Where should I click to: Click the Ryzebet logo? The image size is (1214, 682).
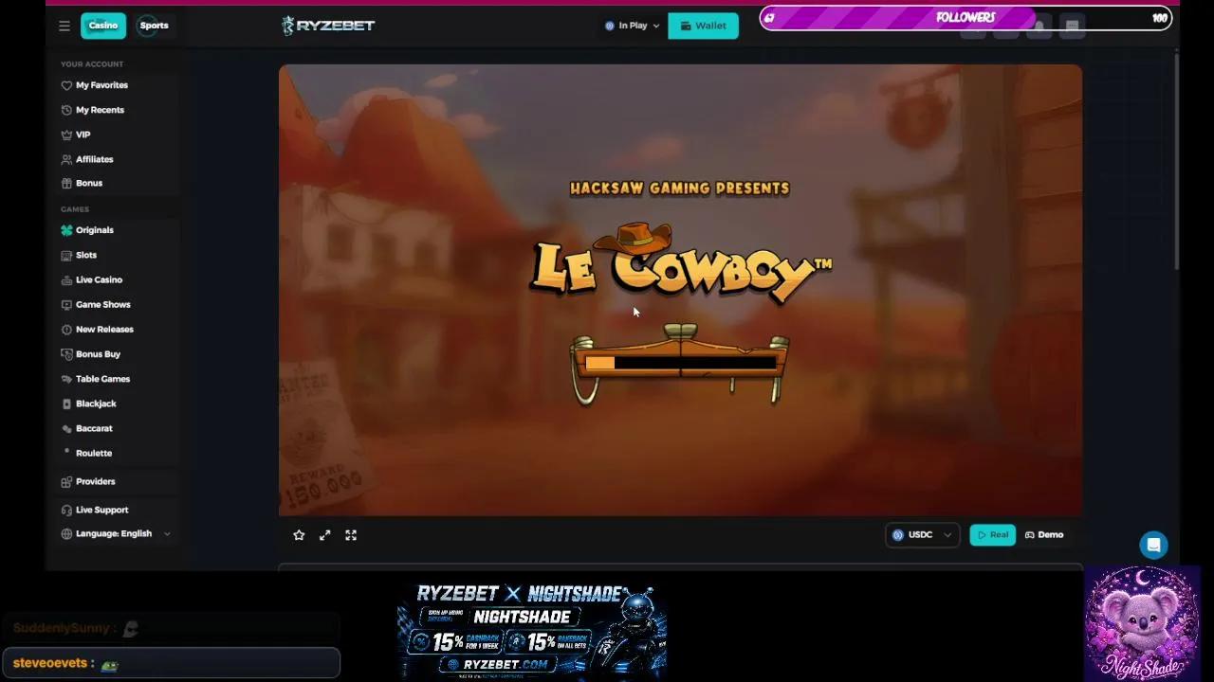[x=328, y=26]
